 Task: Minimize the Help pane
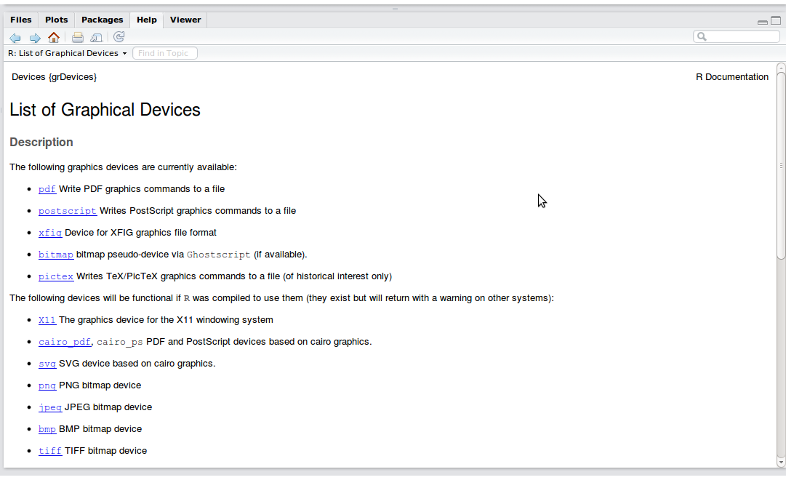pyautogui.click(x=762, y=21)
